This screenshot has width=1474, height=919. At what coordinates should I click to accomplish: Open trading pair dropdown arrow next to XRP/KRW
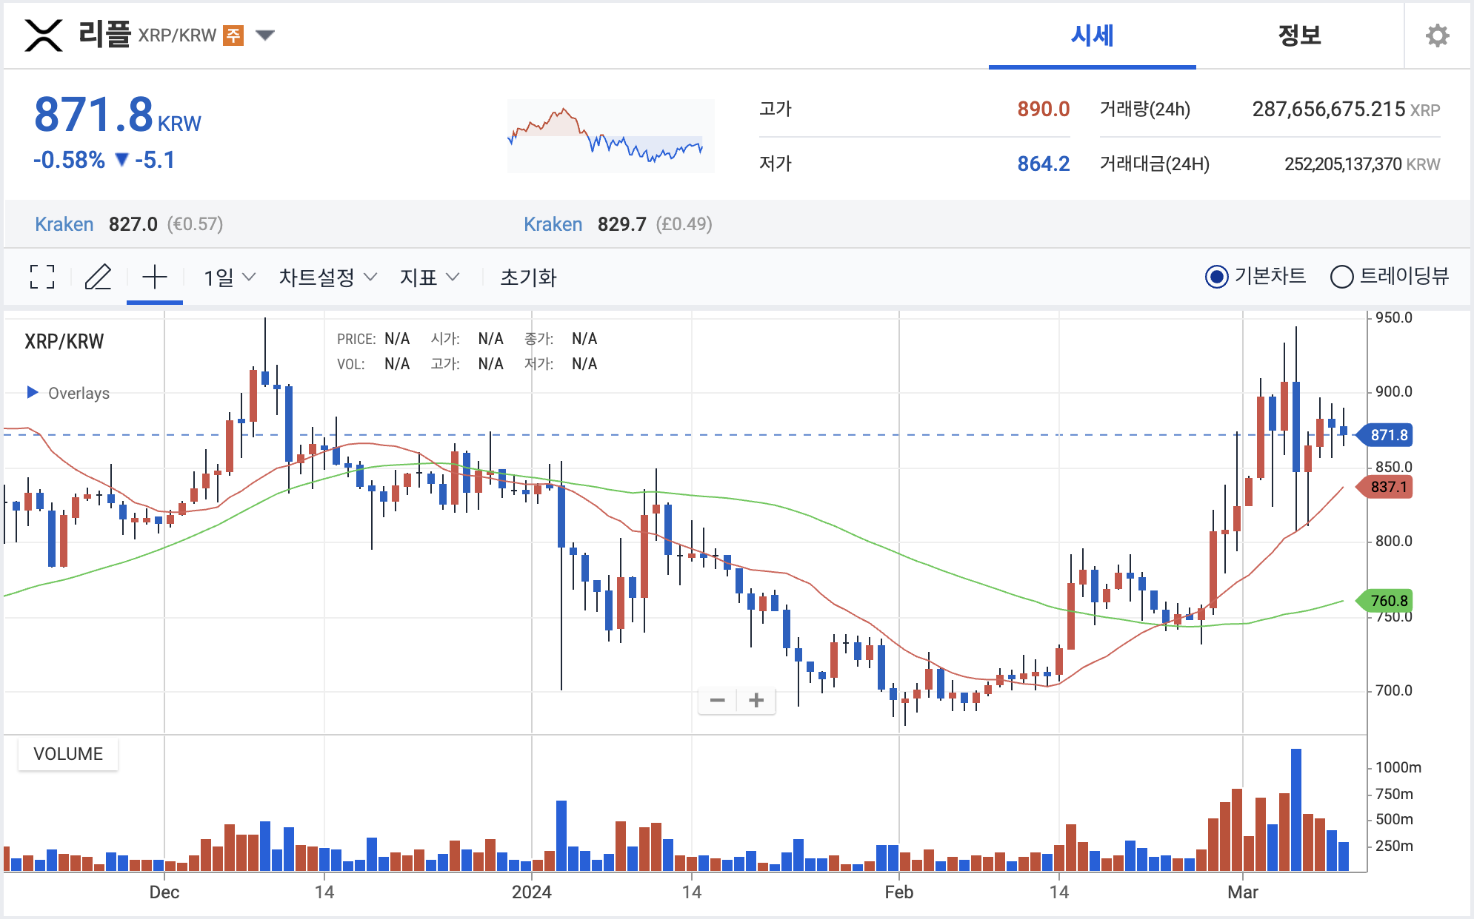pyautogui.click(x=265, y=35)
